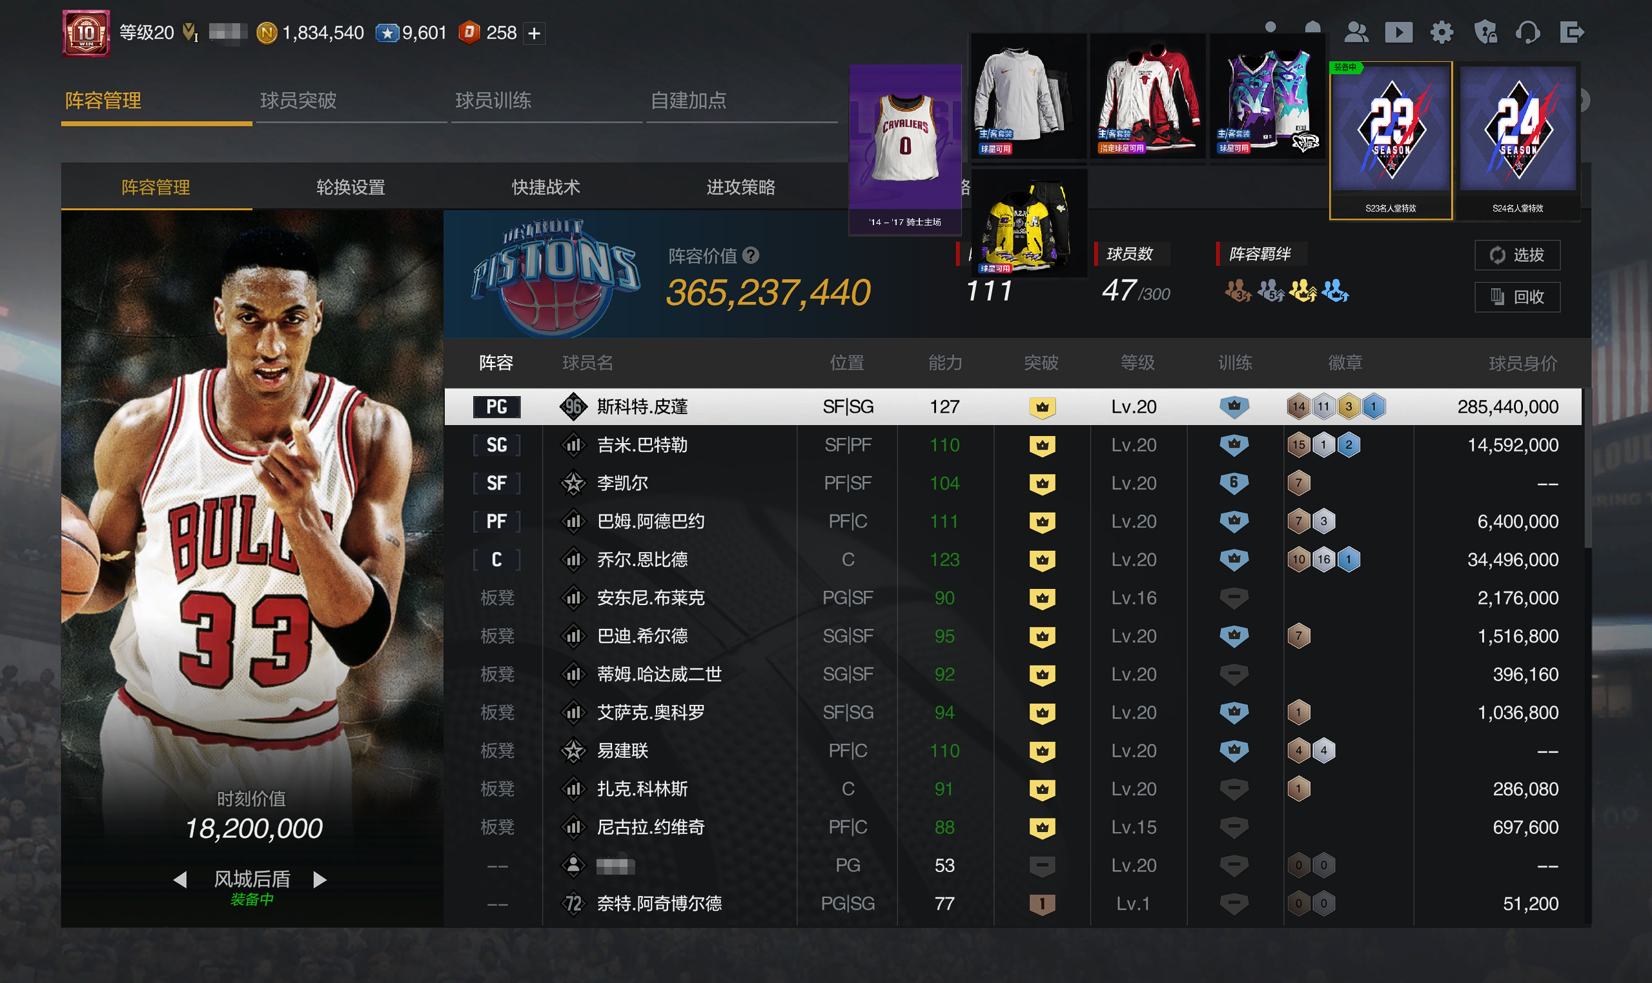
Task: Open the security shield icon
Action: [1485, 32]
